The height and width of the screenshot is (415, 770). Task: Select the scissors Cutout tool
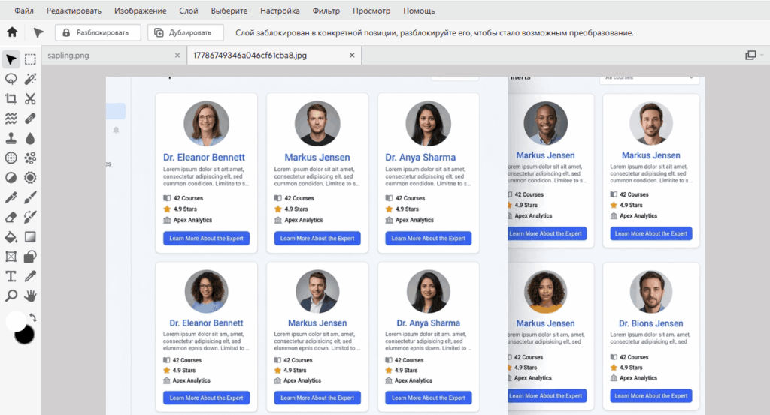[30, 98]
